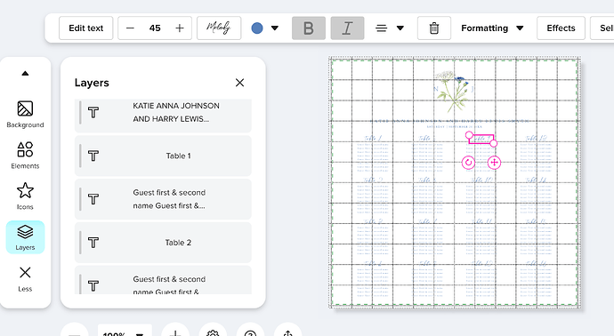614x336 pixels.
Task: Close the Layers panel
Action: [239, 83]
